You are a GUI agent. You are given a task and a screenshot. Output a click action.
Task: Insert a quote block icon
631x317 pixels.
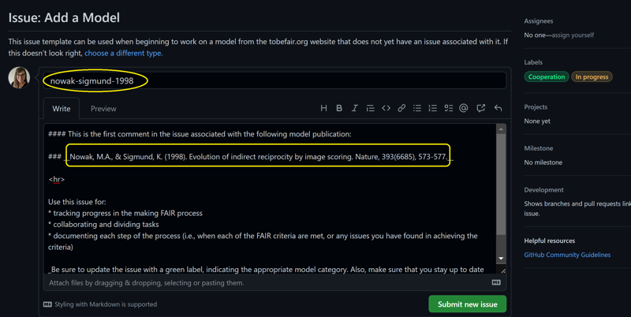pyautogui.click(x=370, y=108)
